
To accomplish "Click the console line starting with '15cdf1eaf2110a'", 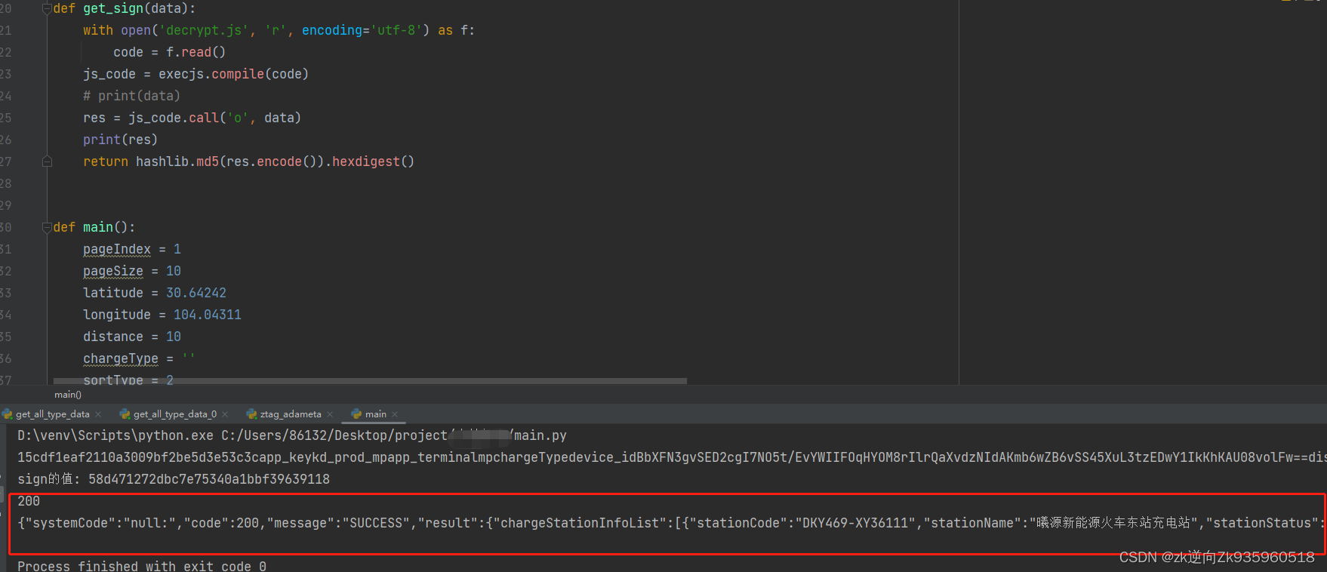I will (672, 457).
